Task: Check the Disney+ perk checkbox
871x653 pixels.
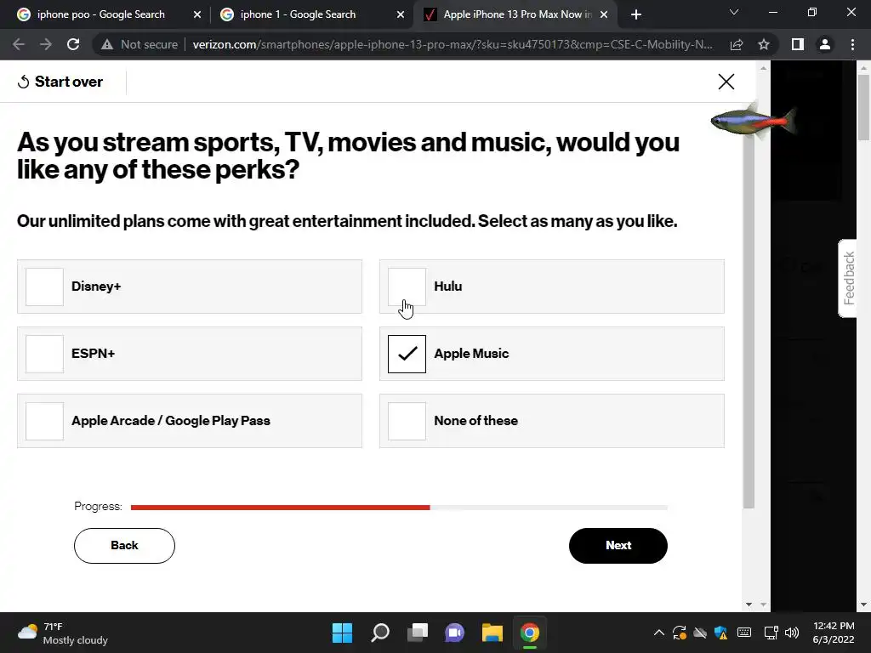Action: tap(44, 287)
